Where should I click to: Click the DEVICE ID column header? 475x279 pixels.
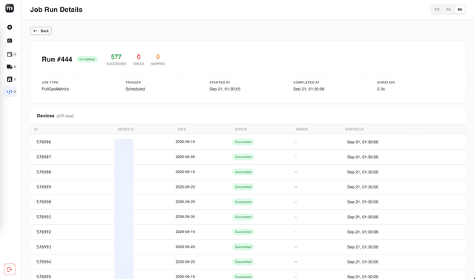pos(125,129)
